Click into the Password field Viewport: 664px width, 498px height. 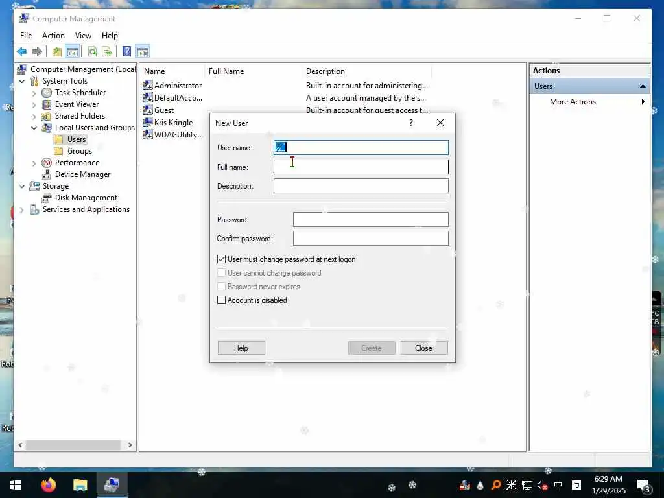[370, 219]
